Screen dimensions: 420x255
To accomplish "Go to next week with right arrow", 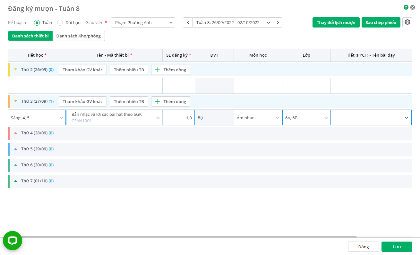I will pos(278,22).
